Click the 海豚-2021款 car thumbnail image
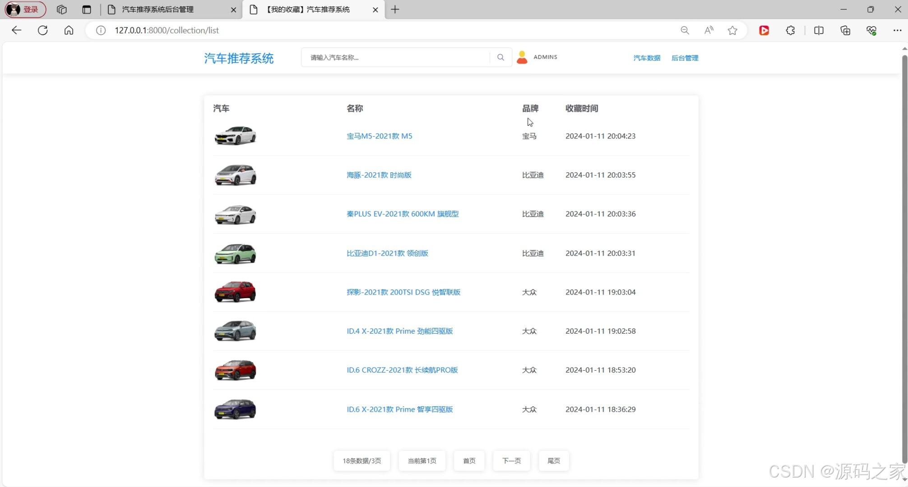Viewport: 908px width, 487px height. pyautogui.click(x=235, y=175)
